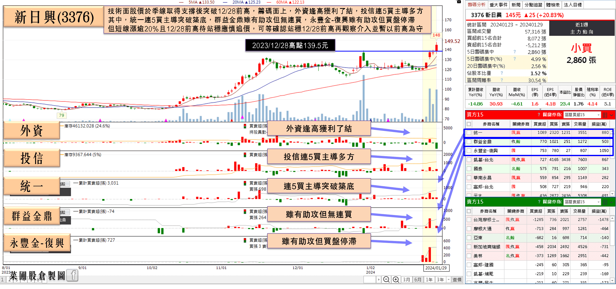Click the 30.54 % turnover value

pos(537,80)
